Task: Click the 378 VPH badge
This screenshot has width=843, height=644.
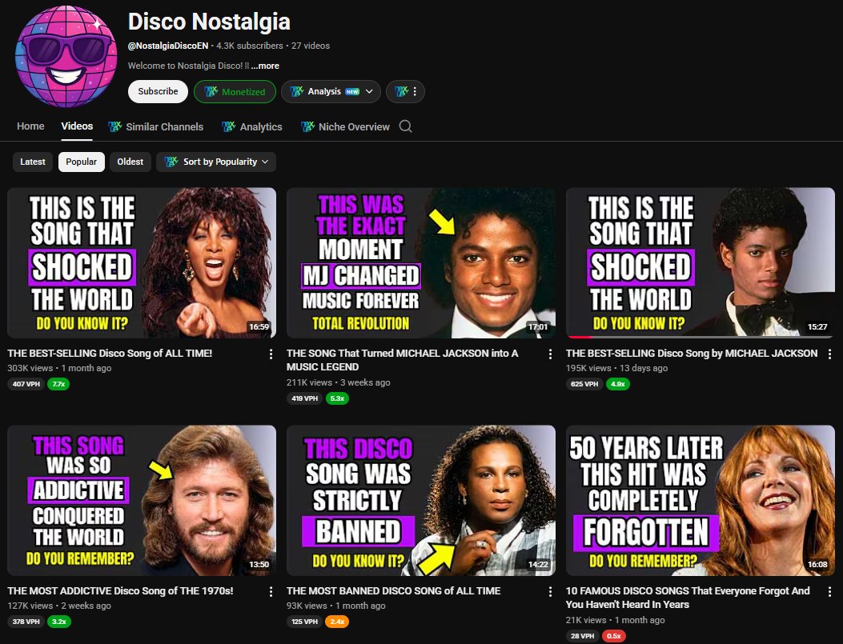Action: click(26, 622)
